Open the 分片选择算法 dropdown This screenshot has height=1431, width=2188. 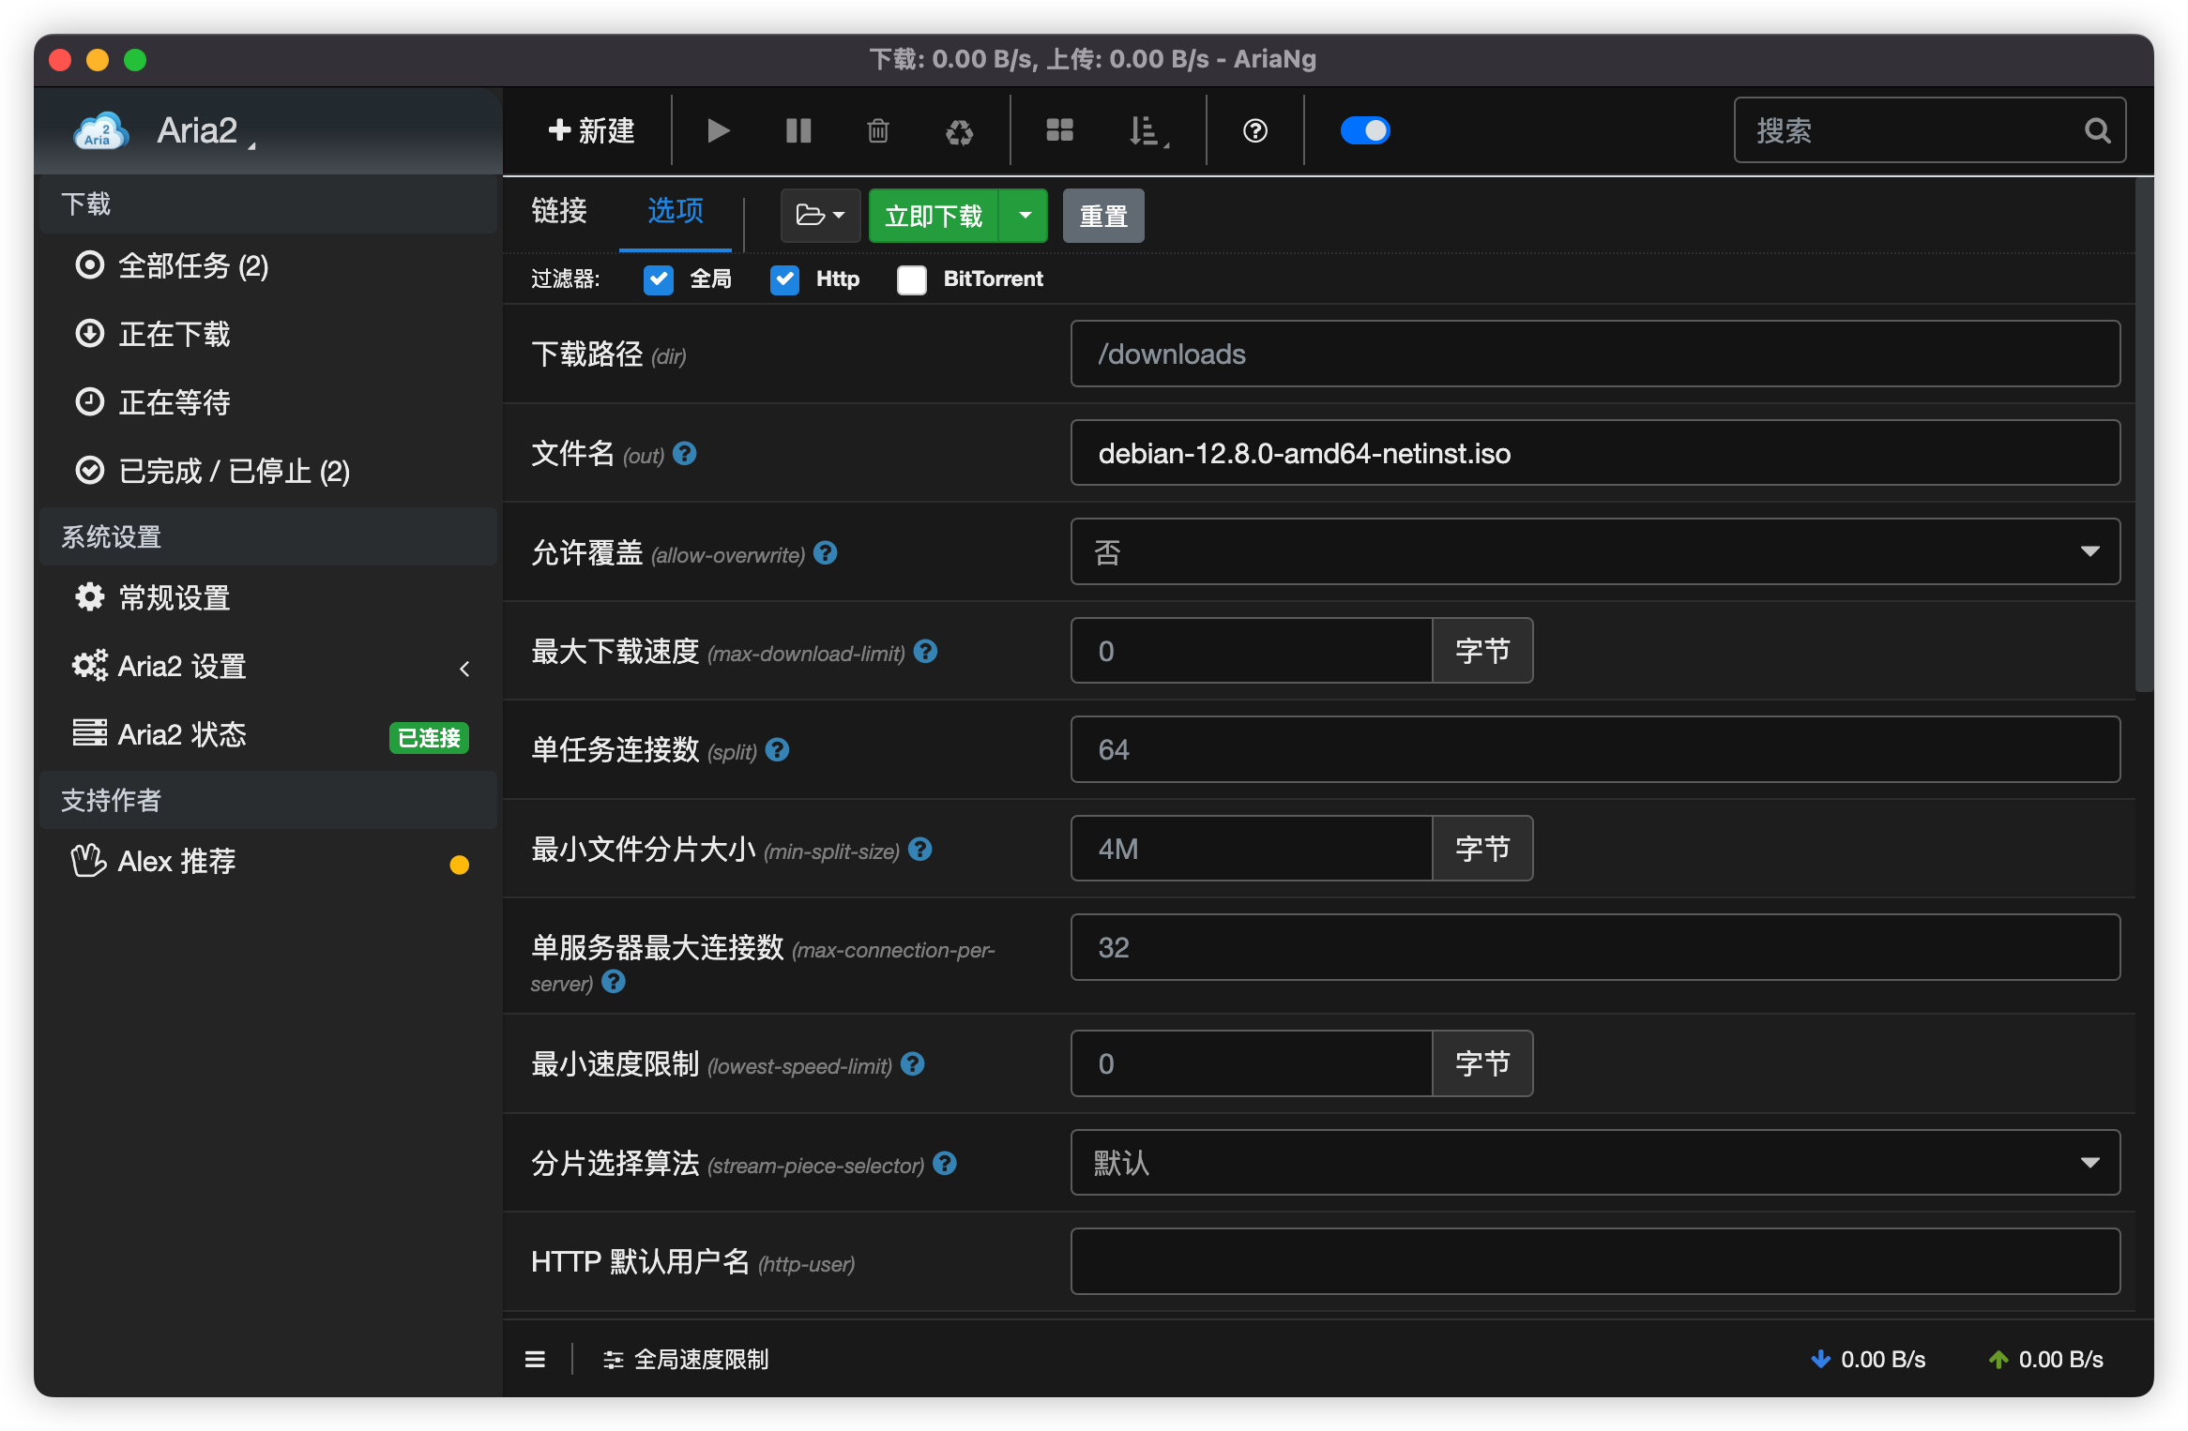tap(1595, 1163)
